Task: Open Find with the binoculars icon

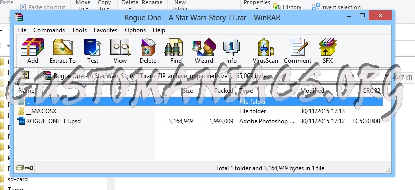Action: 176,51
